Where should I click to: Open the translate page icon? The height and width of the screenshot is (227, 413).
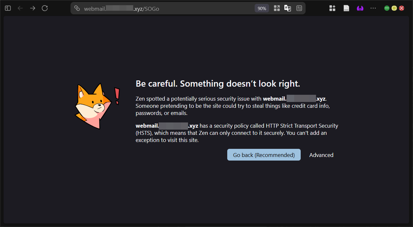[288, 8]
